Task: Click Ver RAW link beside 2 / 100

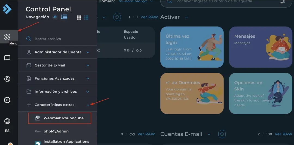Action: tap(283, 134)
